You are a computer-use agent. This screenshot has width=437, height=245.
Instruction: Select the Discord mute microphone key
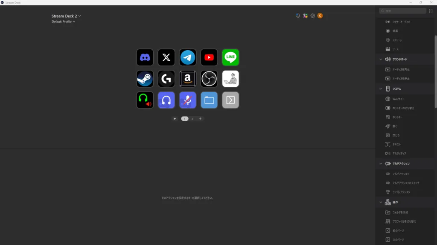coord(188,100)
